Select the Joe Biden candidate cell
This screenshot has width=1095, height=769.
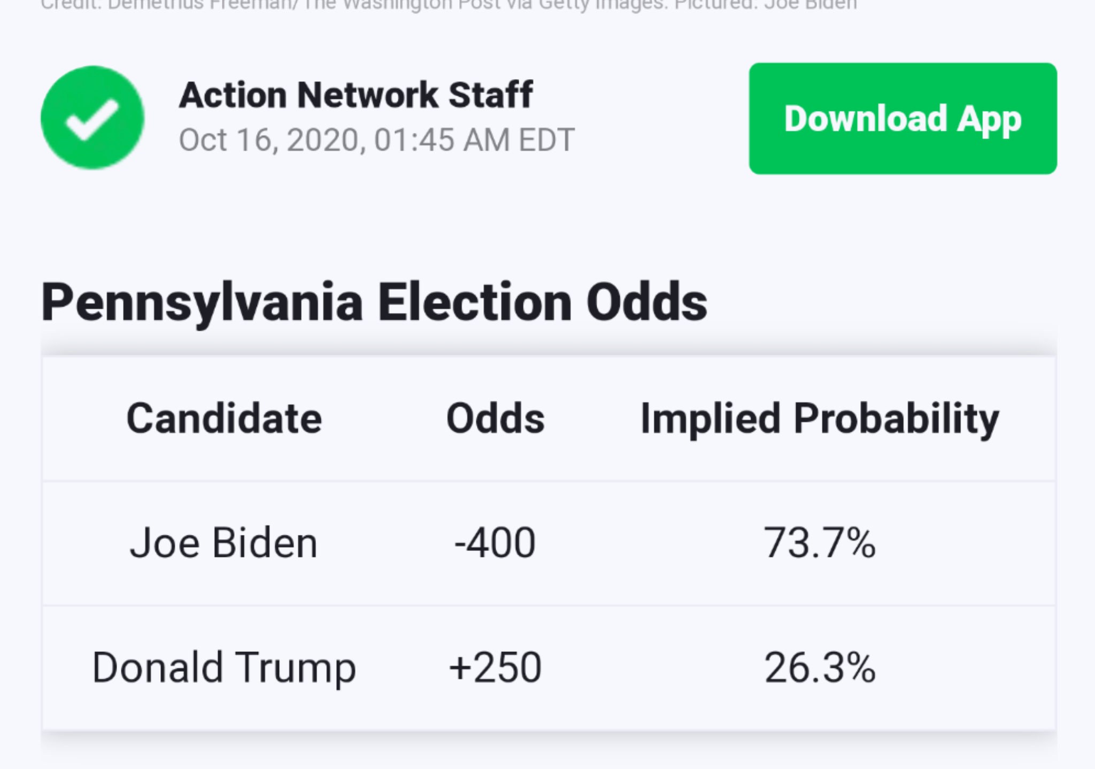(223, 543)
